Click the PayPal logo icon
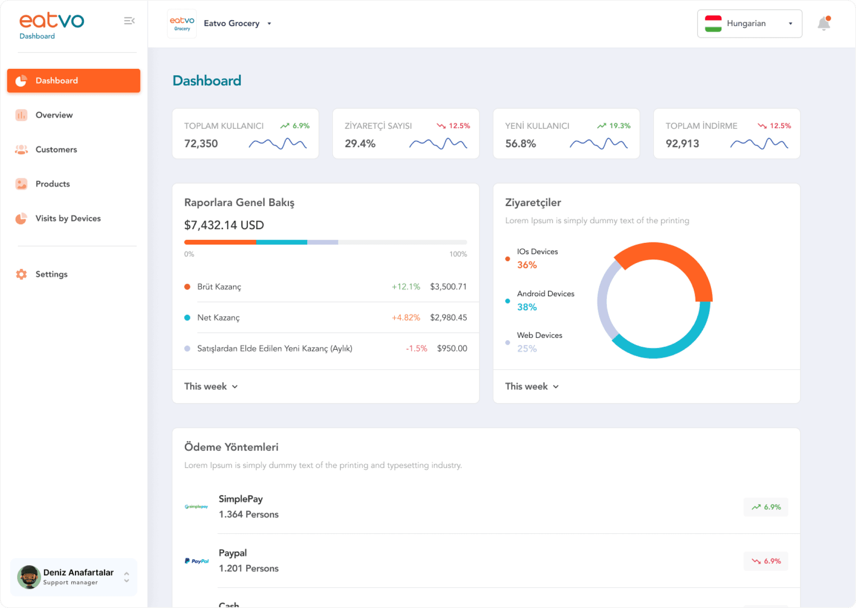The height and width of the screenshot is (608, 856). point(197,561)
